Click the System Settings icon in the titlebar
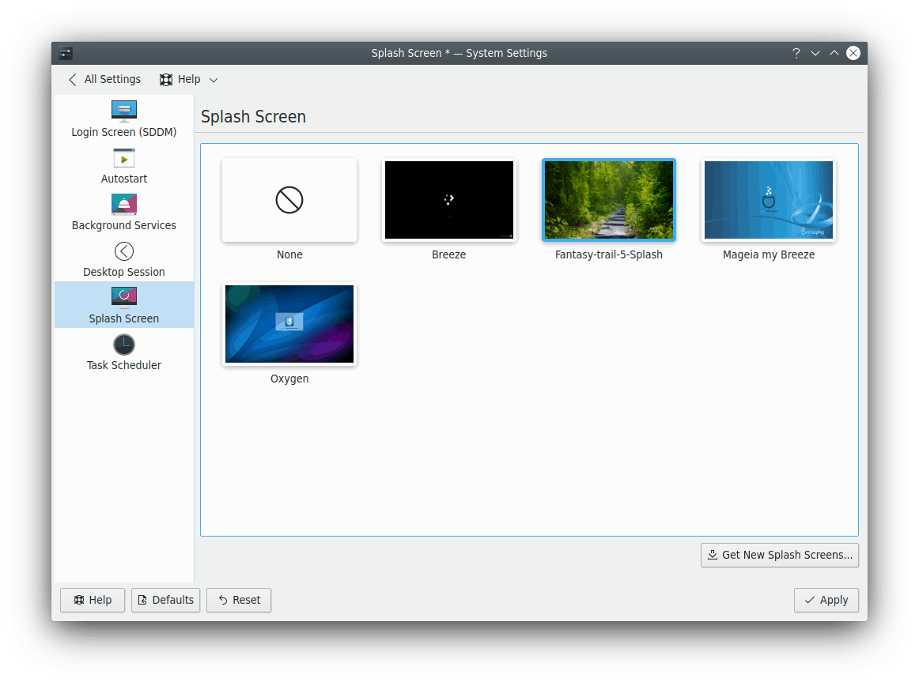This screenshot has width=919, height=682. point(66,53)
